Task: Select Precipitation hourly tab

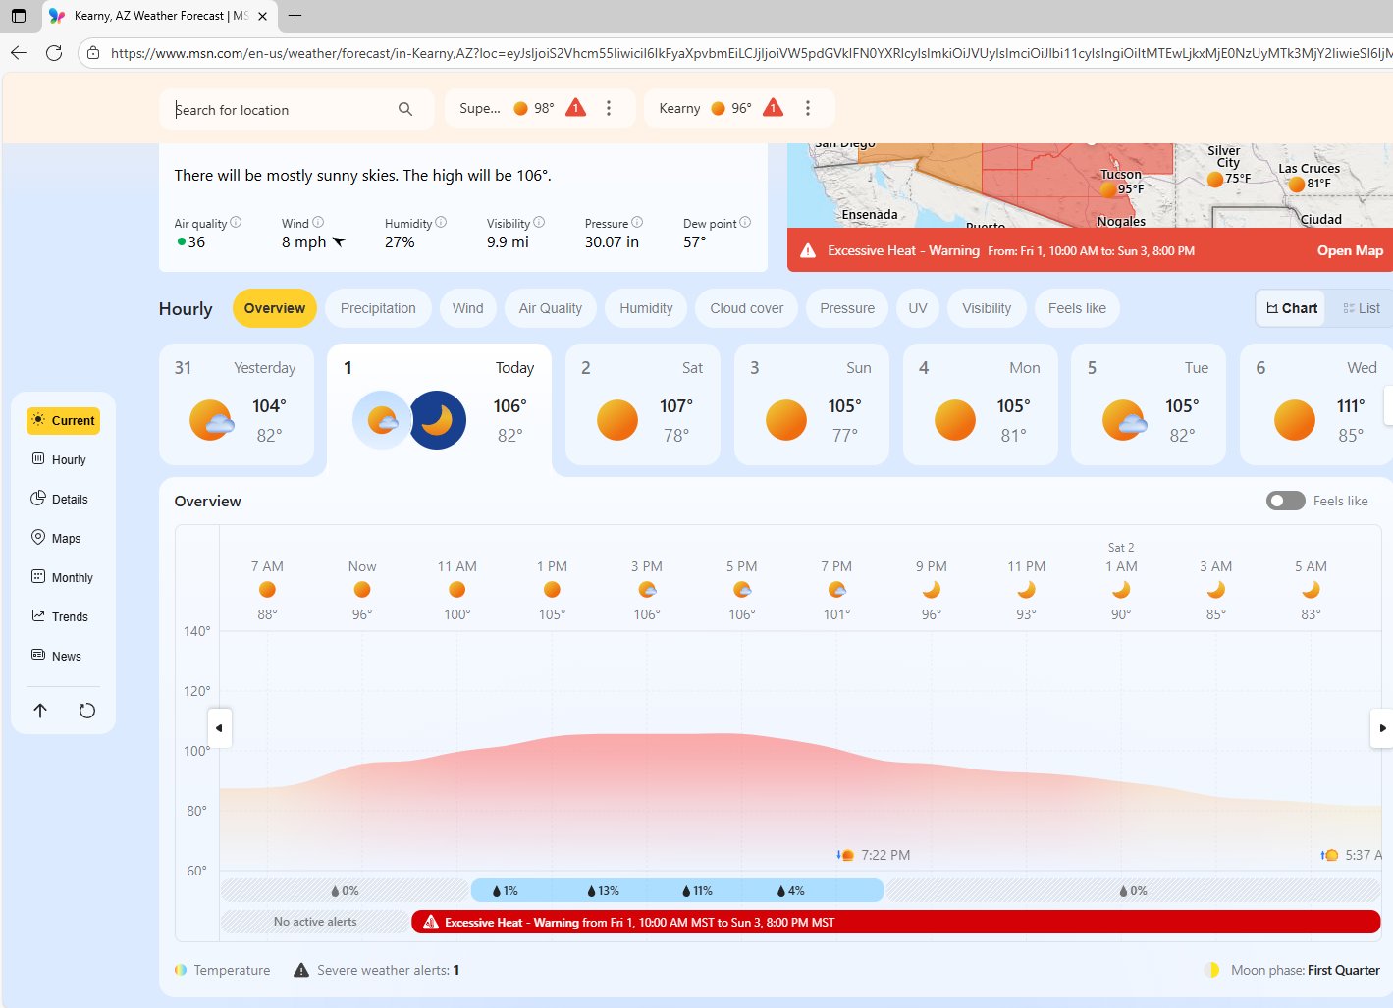Action: [x=378, y=308]
